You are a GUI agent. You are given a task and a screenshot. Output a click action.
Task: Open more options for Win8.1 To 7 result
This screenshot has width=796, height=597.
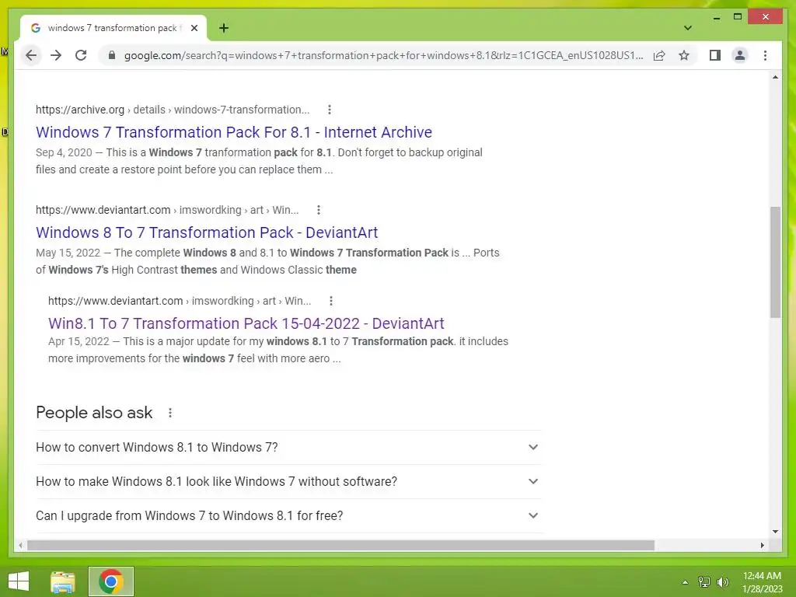click(x=331, y=301)
